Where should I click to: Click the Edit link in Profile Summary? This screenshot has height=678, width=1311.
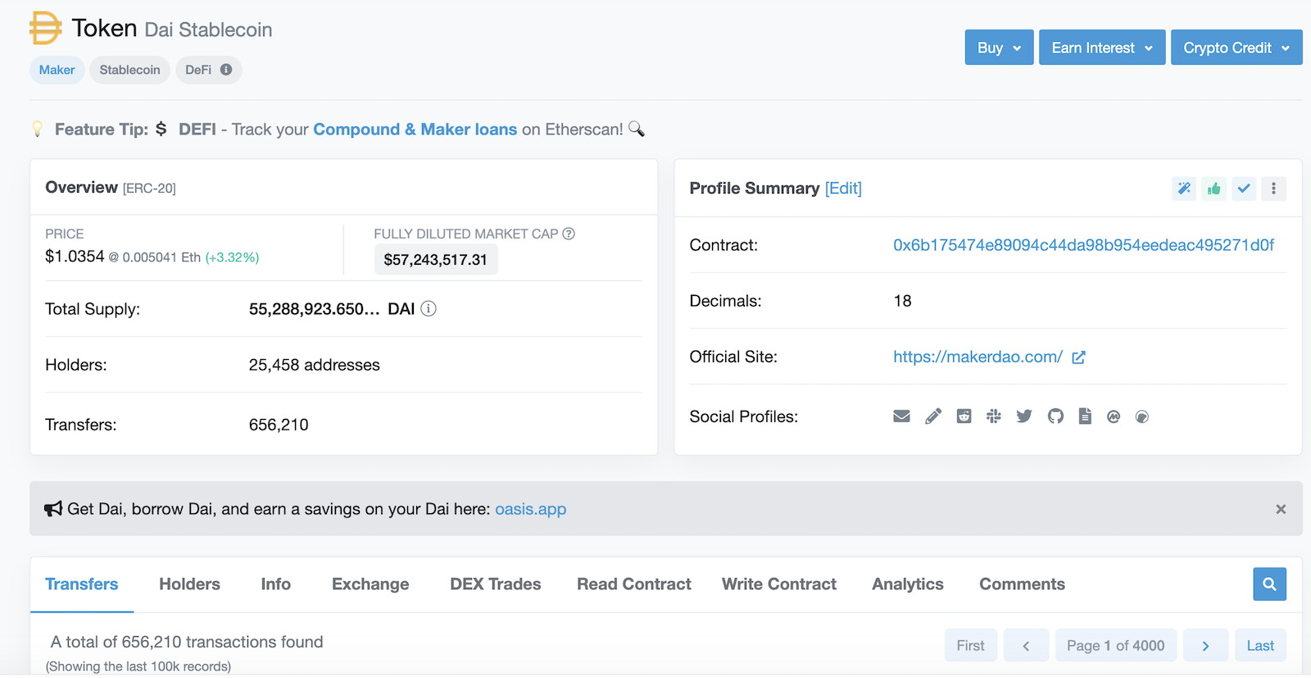coord(843,189)
